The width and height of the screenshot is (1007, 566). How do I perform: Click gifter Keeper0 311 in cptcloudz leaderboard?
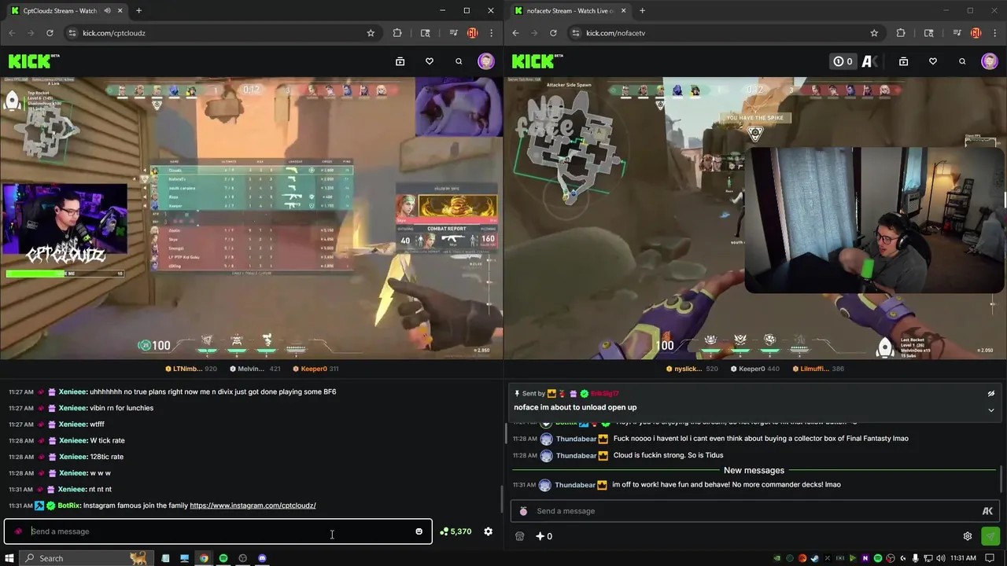(x=315, y=369)
